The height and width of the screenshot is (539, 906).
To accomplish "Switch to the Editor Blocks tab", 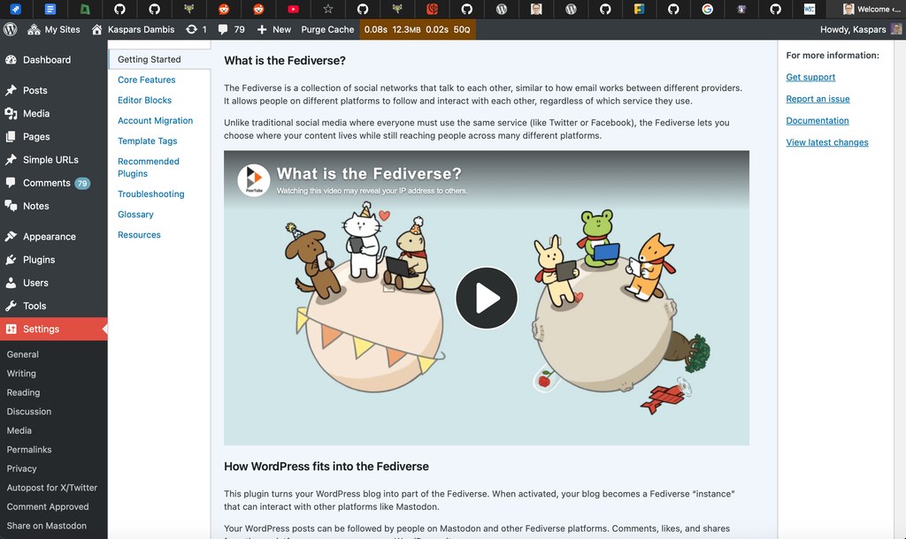I will pyautogui.click(x=144, y=100).
